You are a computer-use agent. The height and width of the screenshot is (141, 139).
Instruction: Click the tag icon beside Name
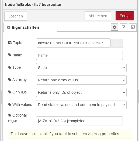pyautogui.click(x=10, y=55)
